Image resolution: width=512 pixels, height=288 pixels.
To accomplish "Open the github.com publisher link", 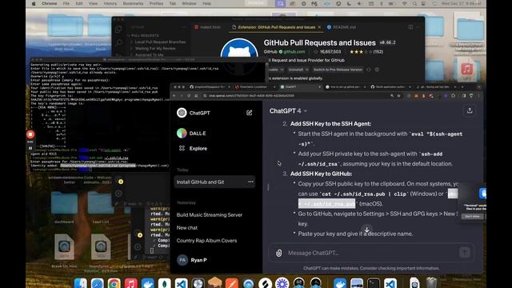I will [x=294, y=51].
